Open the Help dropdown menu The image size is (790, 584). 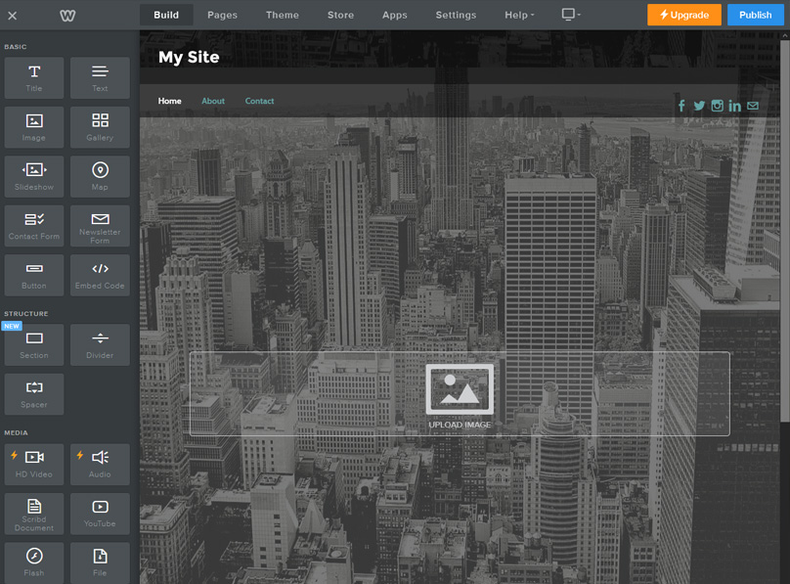[519, 15]
